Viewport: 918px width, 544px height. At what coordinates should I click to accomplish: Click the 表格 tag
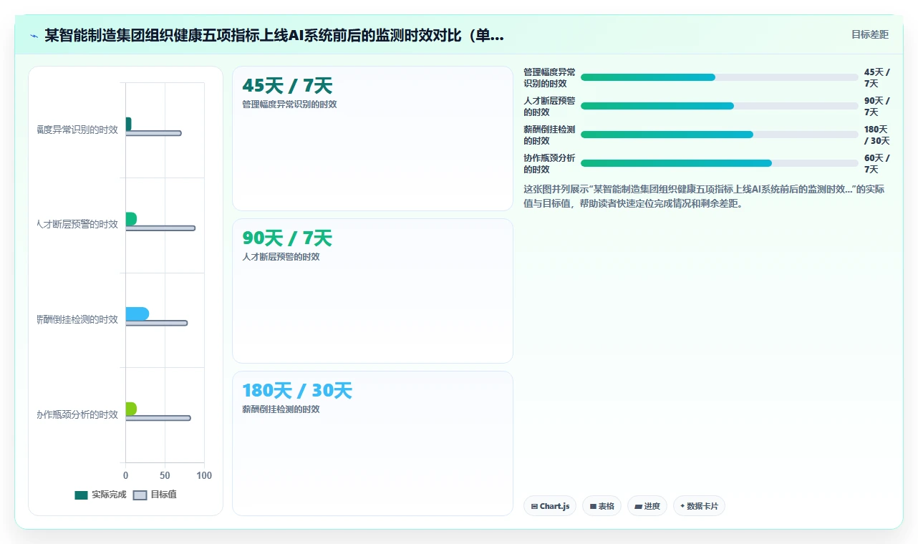(x=601, y=506)
